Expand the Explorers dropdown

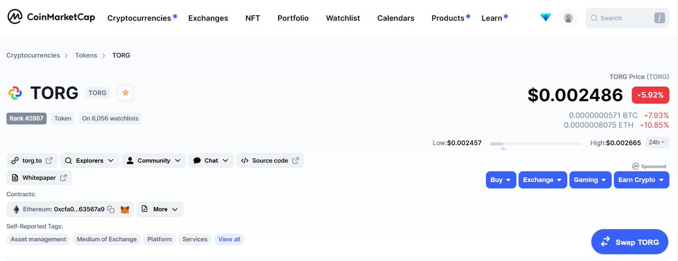pos(89,161)
